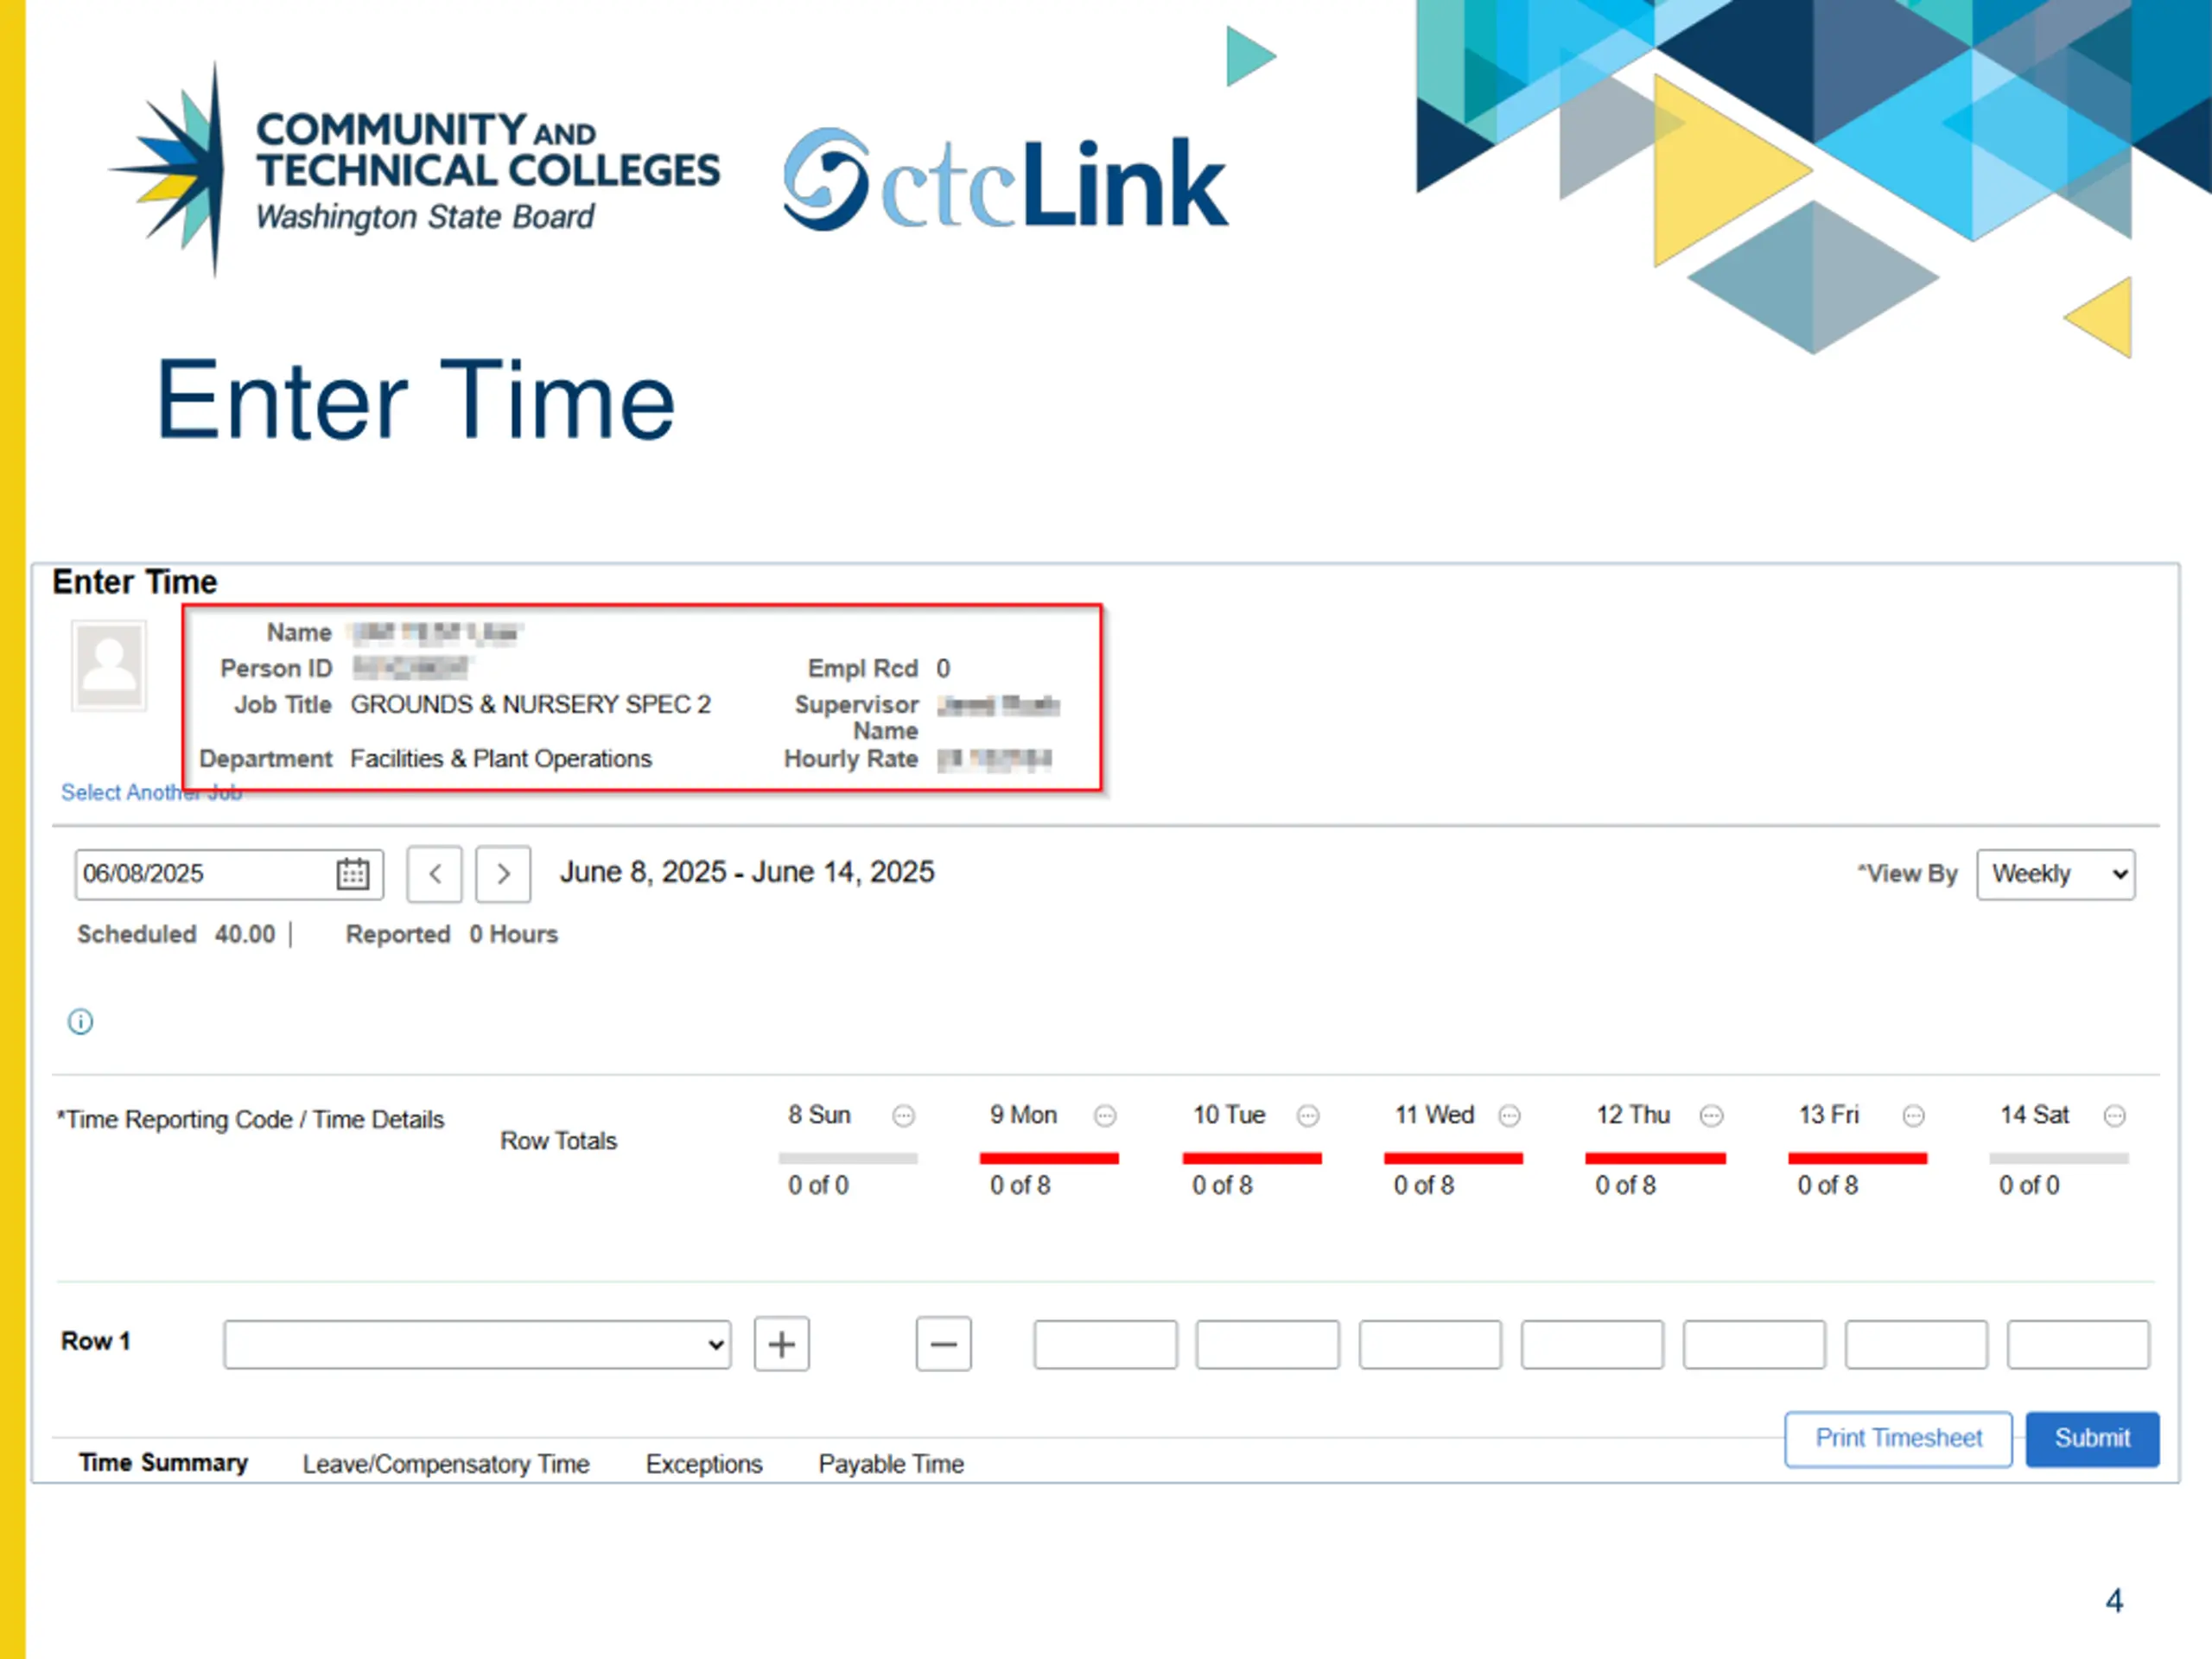Click Row 1 Friday hours field
The height and width of the screenshot is (1659, 2212).
click(x=1916, y=1344)
